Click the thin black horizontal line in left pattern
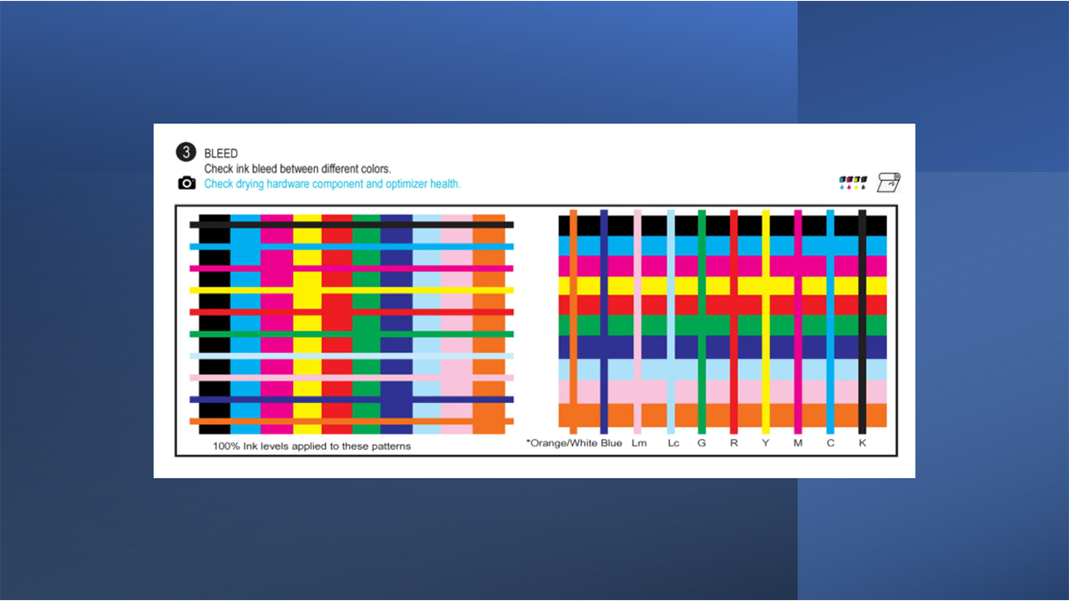Viewport: 1069px width, 601px height. pyautogui.click(x=352, y=225)
